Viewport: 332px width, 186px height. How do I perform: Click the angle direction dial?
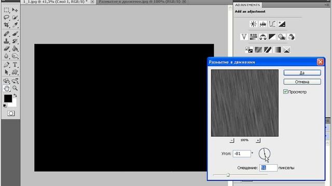coord(265,153)
